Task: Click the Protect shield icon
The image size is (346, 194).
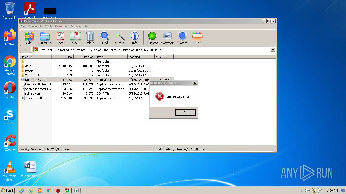Action: [182, 38]
